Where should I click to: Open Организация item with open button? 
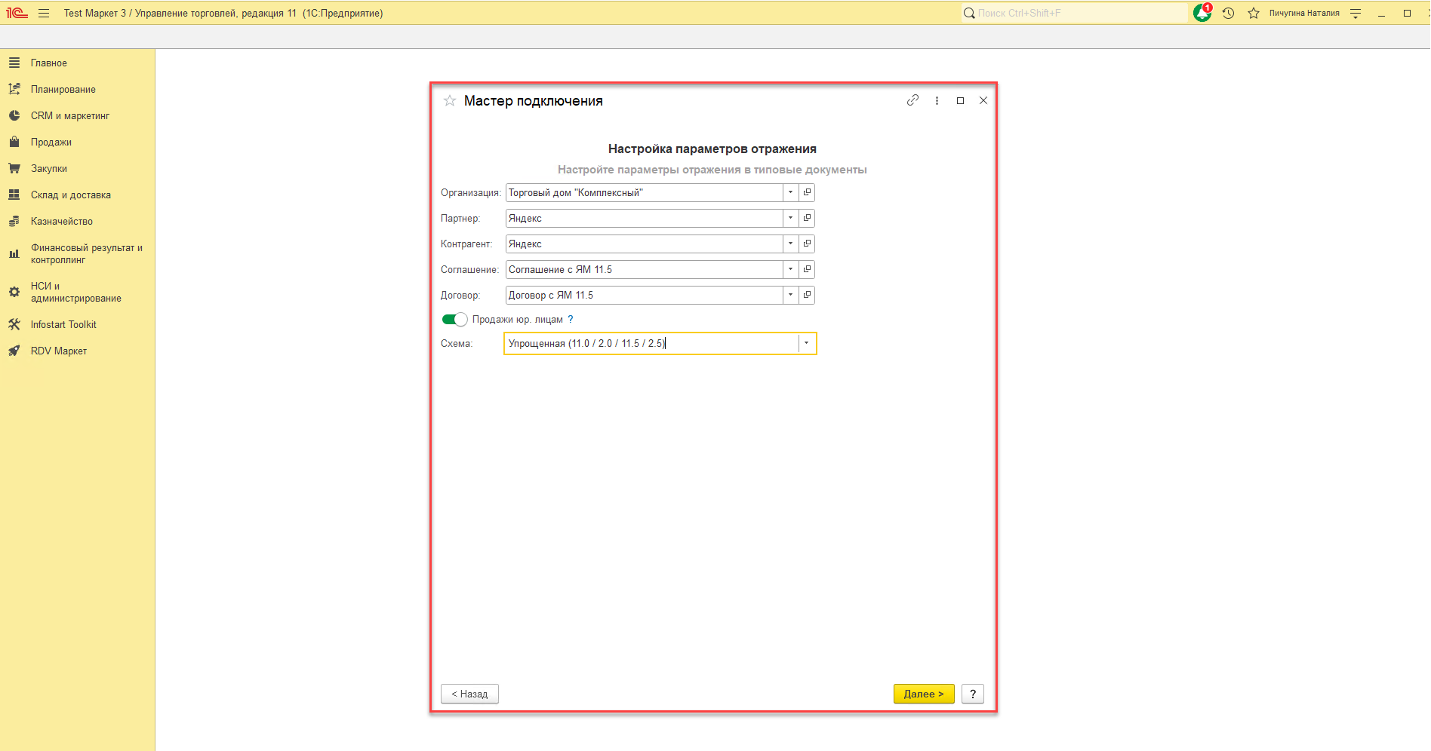click(x=807, y=192)
